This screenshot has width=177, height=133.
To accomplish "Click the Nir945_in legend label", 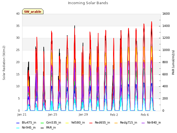I will tap(29, 127).
